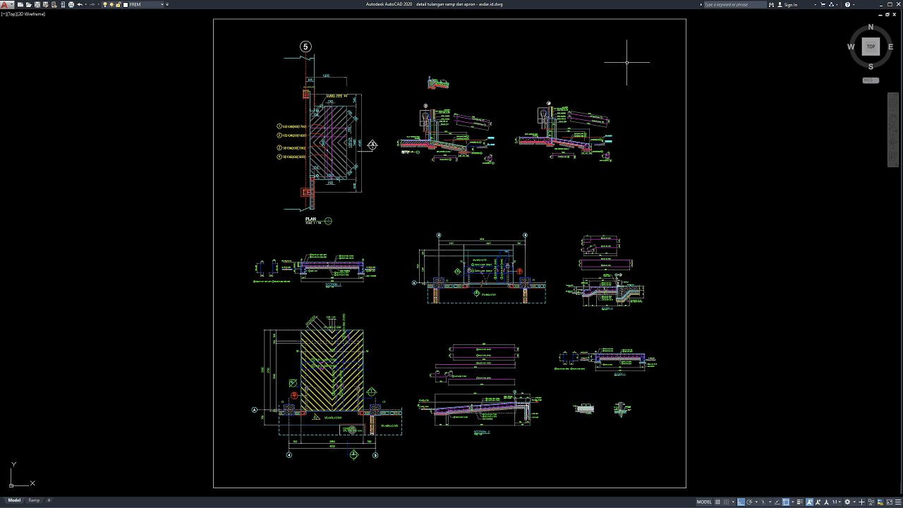
Task: Click the Open file folder icon
Action: point(28,4)
